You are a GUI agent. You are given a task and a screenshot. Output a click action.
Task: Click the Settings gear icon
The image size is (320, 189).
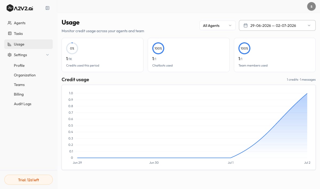click(10, 55)
